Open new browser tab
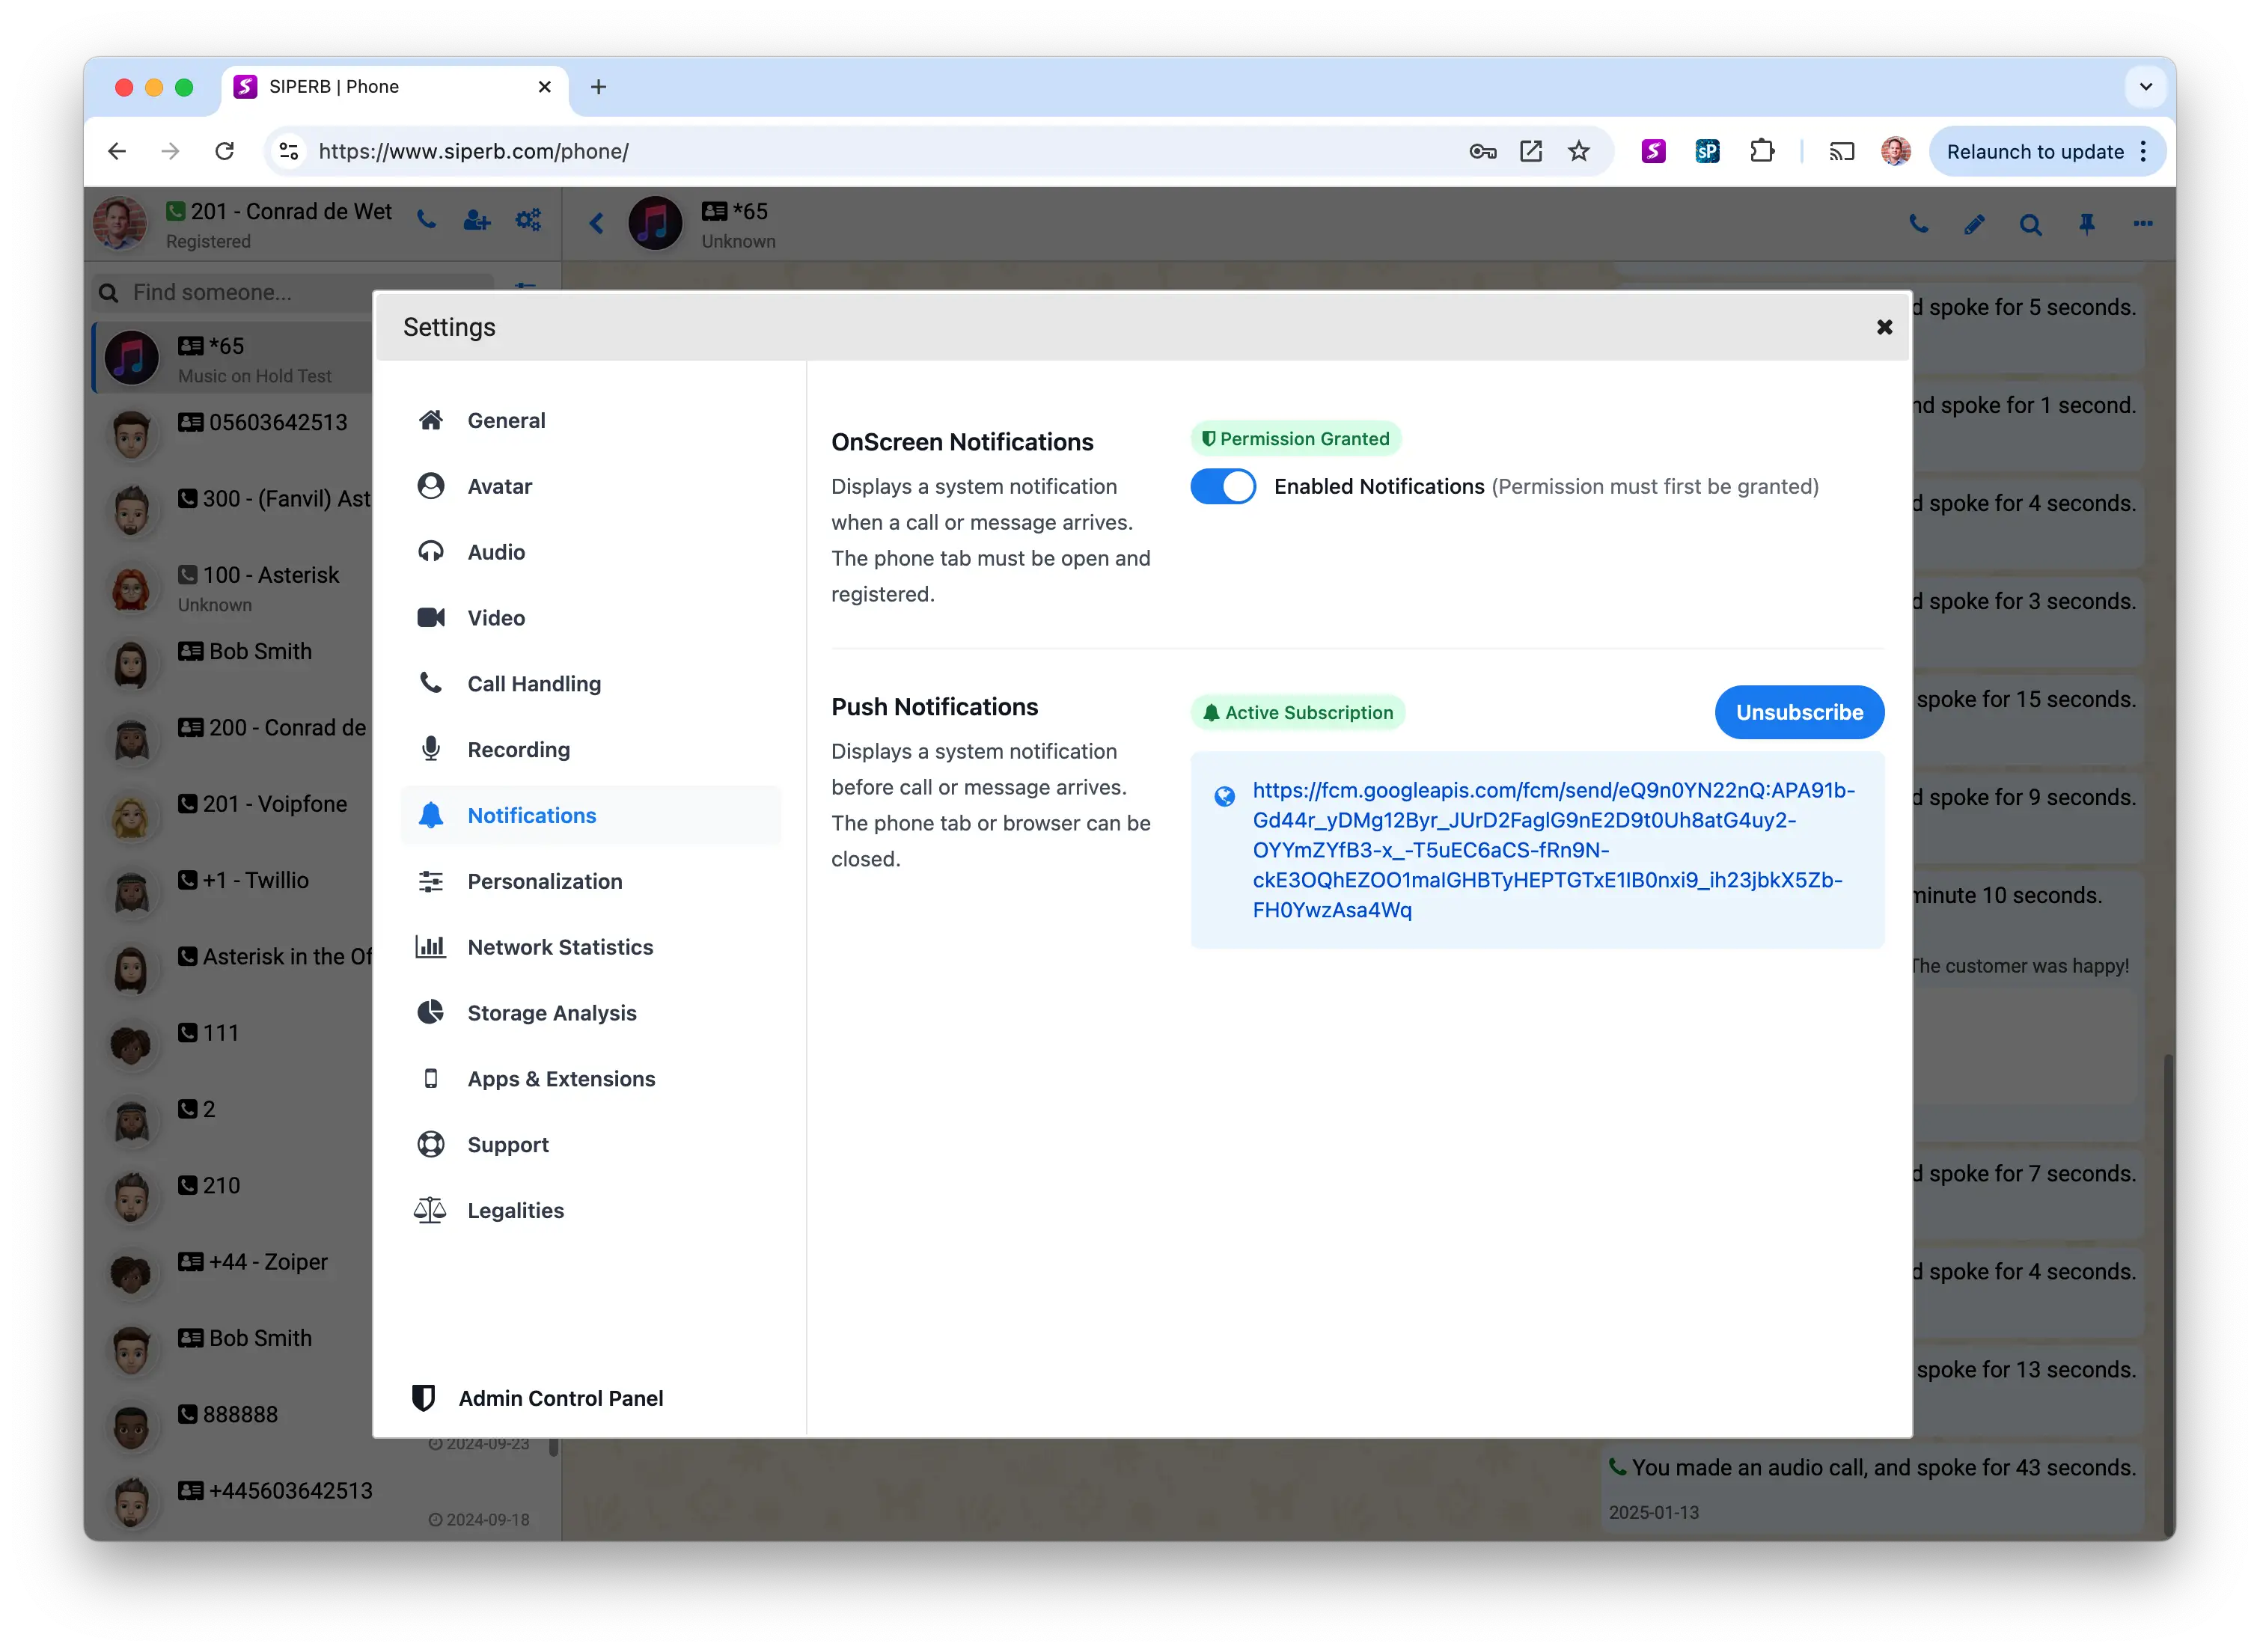 [x=598, y=87]
